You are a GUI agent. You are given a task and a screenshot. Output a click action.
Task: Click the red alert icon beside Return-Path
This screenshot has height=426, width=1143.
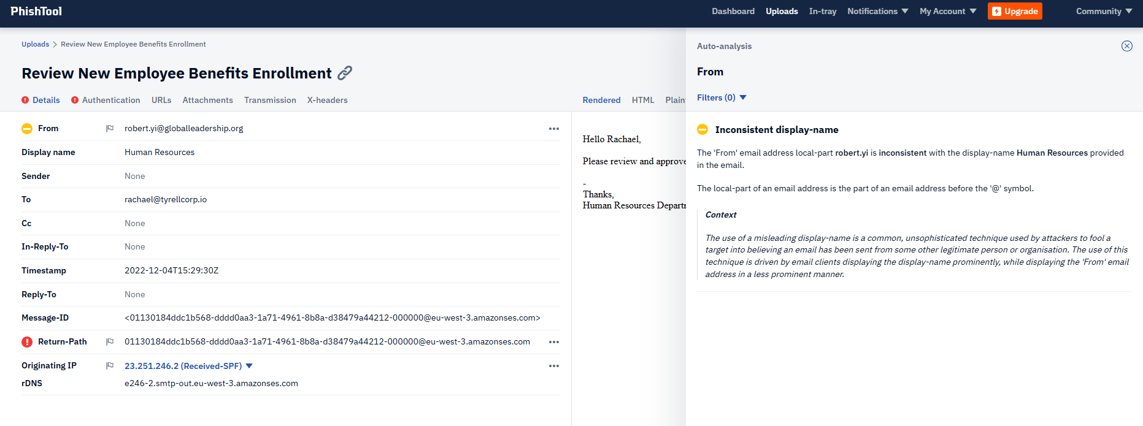click(x=27, y=342)
